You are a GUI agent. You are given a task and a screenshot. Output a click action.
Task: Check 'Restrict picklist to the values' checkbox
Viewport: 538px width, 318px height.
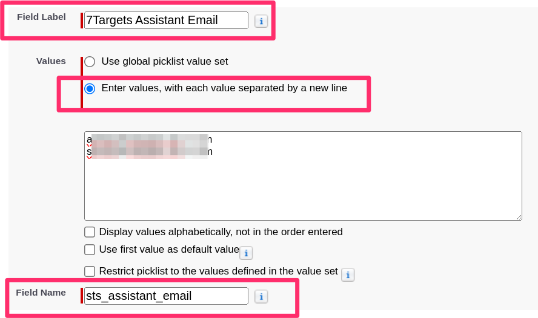pos(90,271)
